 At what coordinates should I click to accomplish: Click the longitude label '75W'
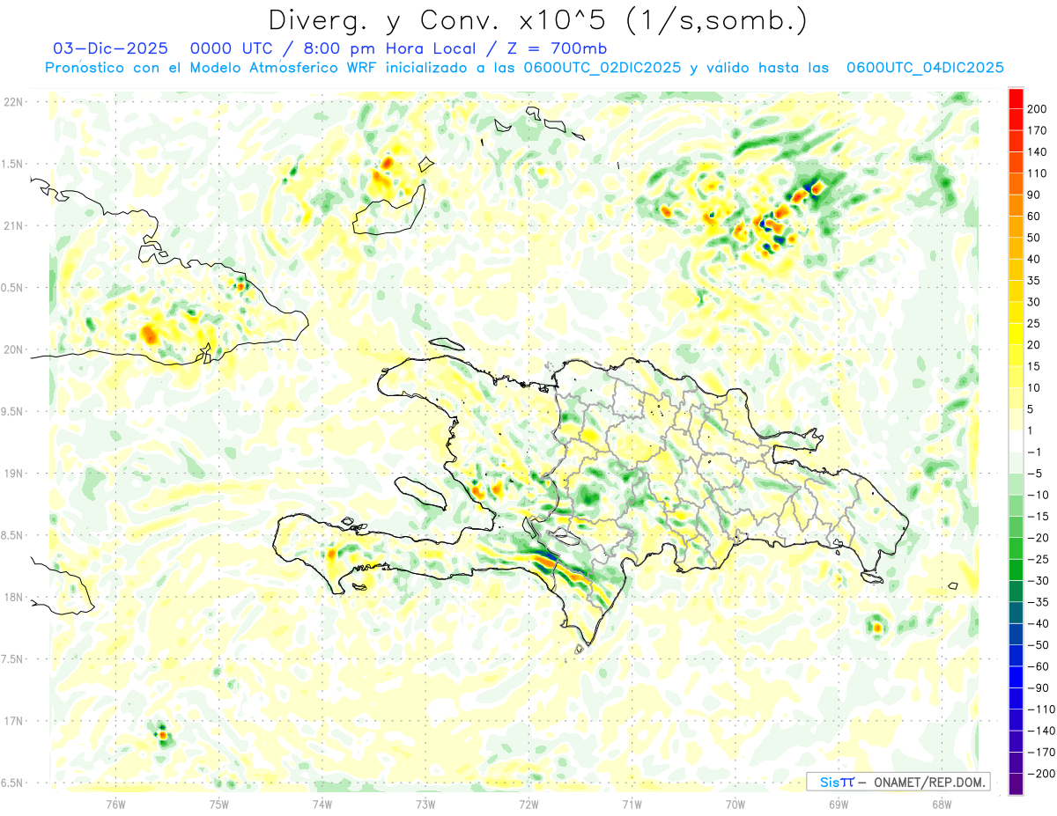click(x=219, y=804)
